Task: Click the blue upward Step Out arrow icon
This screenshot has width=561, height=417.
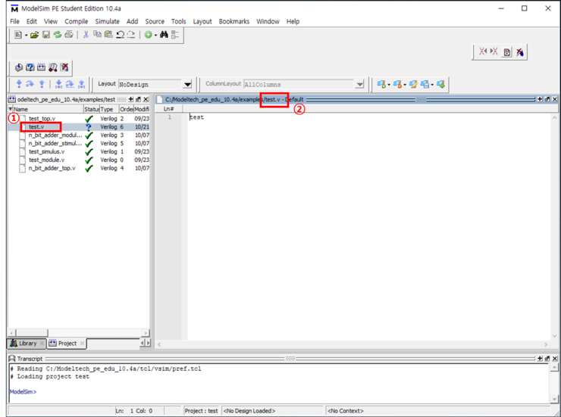Action: coord(42,84)
